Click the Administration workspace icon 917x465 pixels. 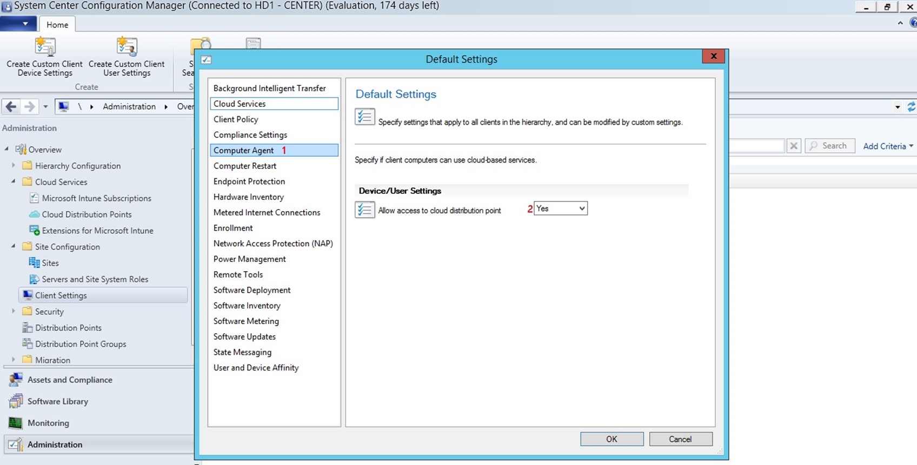pos(16,444)
